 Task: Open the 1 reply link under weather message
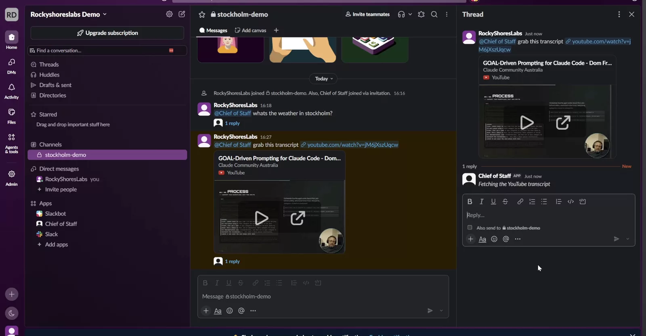232,123
